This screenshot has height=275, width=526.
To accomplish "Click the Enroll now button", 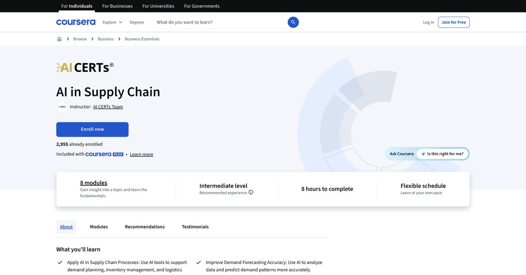I will [x=92, y=129].
